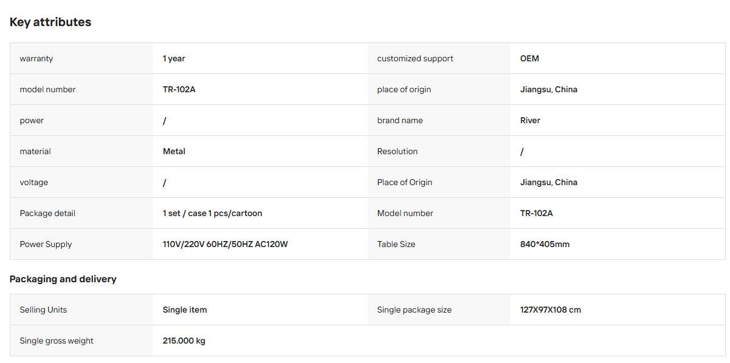This screenshot has height=363, width=730.
Task: Click 'Jiangsu, China' directly below 'OEM'
Action: pyautogui.click(x=549, y=90)
